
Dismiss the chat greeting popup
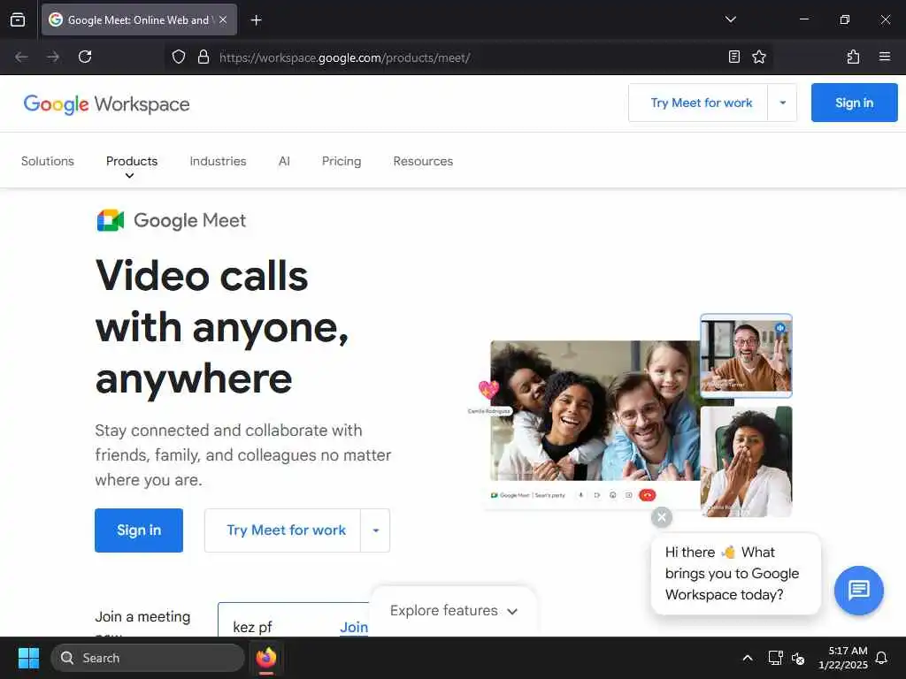(662, 516)
